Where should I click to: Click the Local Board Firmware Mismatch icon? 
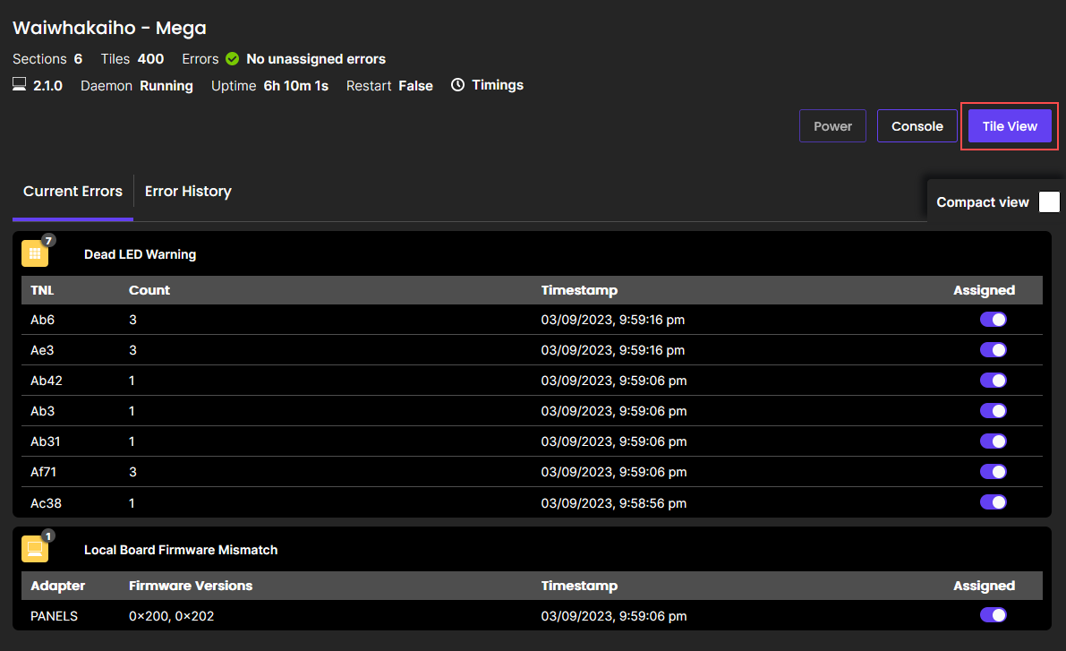coord(35,550)
